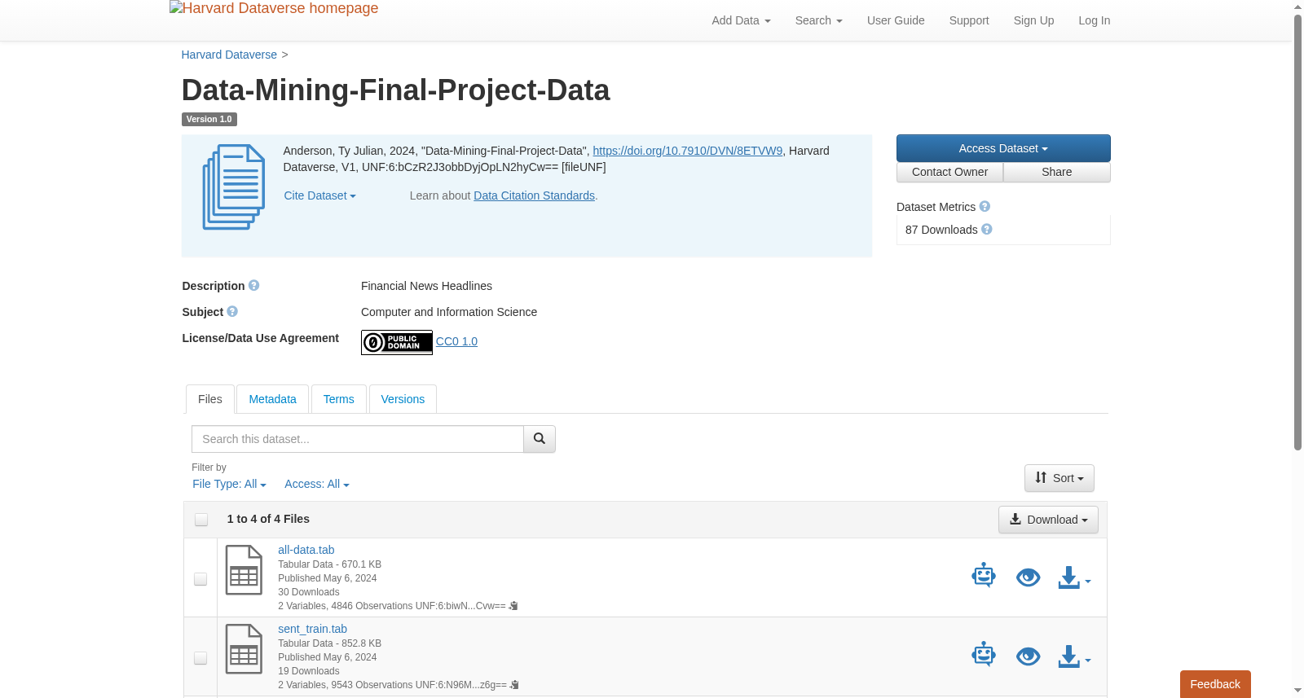The width and height of the screenshot is (1304, 698).
Task: Click the table file icon for sent_train.tab
Action: pyautogui.click(x=244, y=649)
